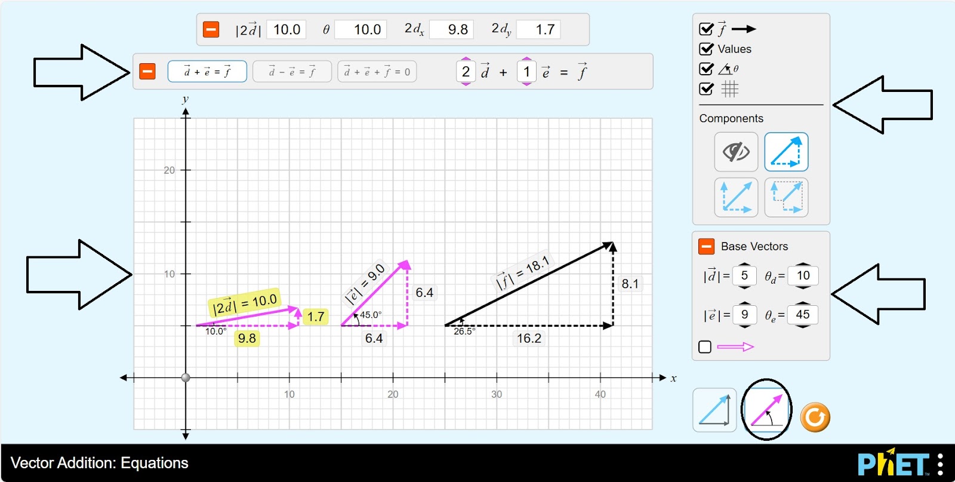Switch to polar coordinate snap mode
The height and width of the screenshot is (482, 955).
click(766, 410)
